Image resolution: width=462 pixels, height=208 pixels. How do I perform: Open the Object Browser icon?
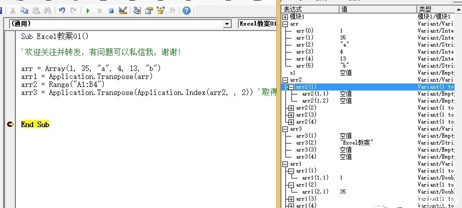161,10
